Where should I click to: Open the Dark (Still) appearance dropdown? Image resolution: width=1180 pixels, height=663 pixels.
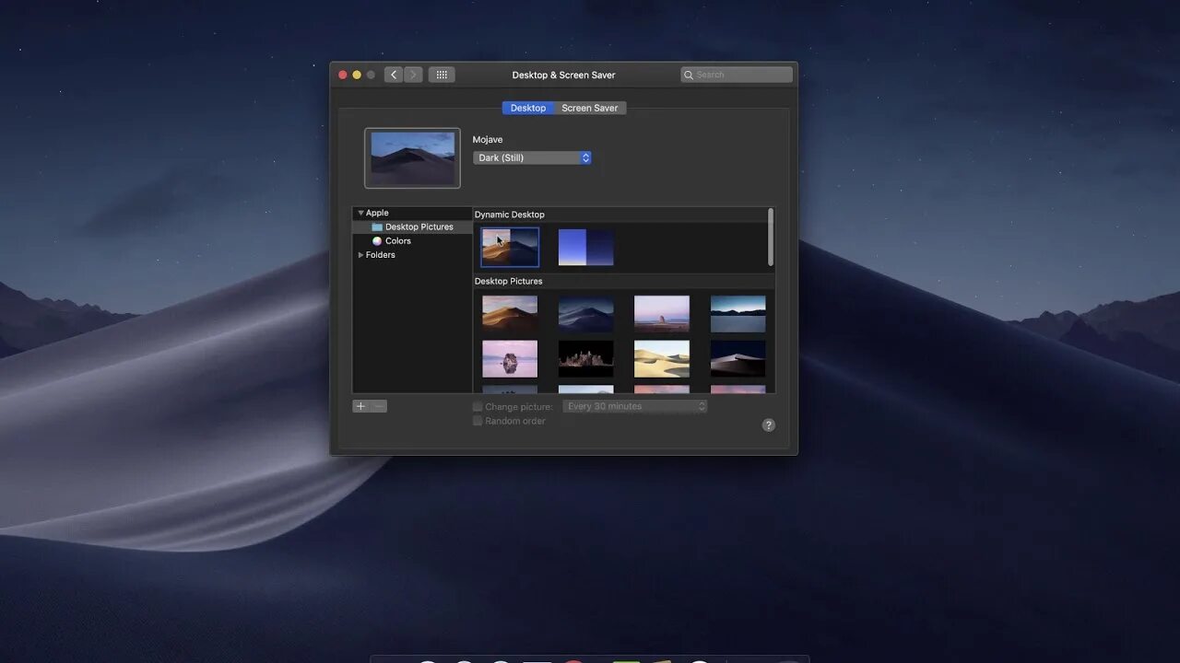(532, 157)
